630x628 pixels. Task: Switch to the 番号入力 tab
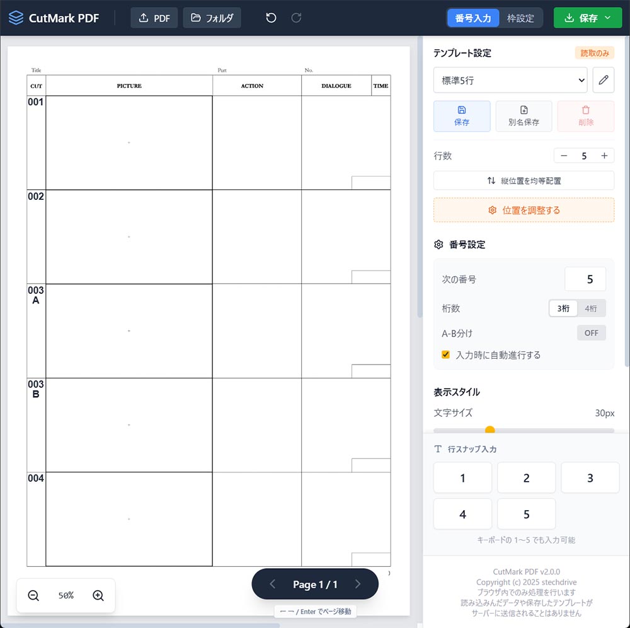473,18
